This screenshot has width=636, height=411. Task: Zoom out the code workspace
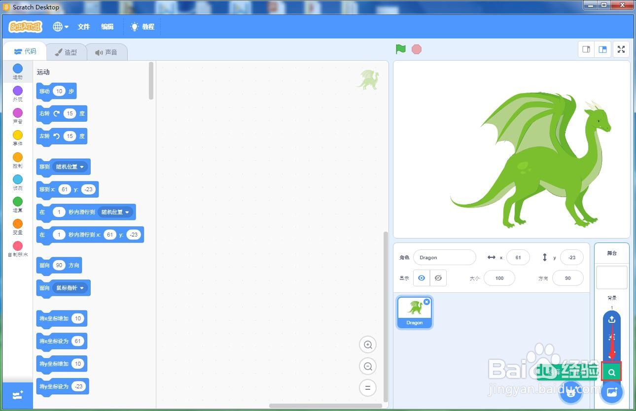pos(368,366)
